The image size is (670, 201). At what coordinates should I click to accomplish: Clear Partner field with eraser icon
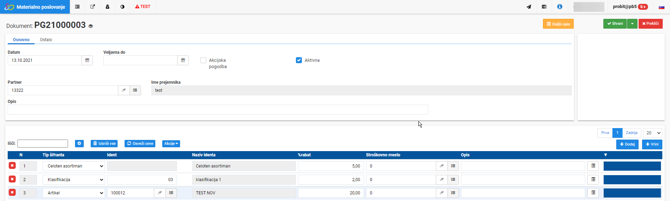coord(124,90)
